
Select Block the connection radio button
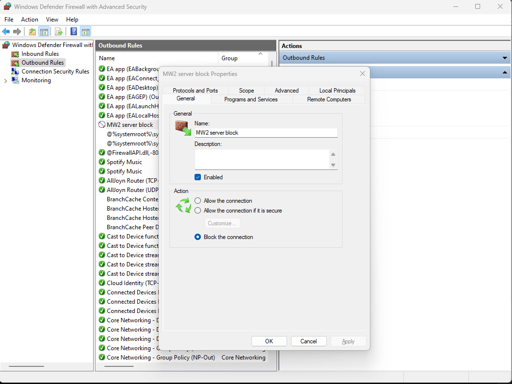click(197, 237)
